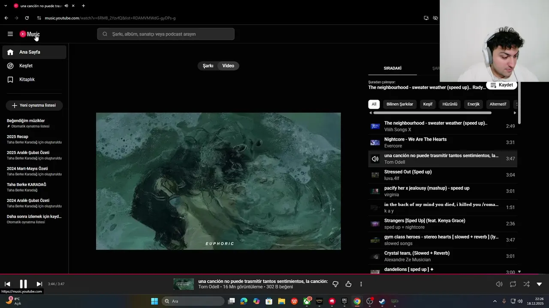Mute the tab via speaker icon
Viewport: 549px width, 308px height.
(66, 6)
